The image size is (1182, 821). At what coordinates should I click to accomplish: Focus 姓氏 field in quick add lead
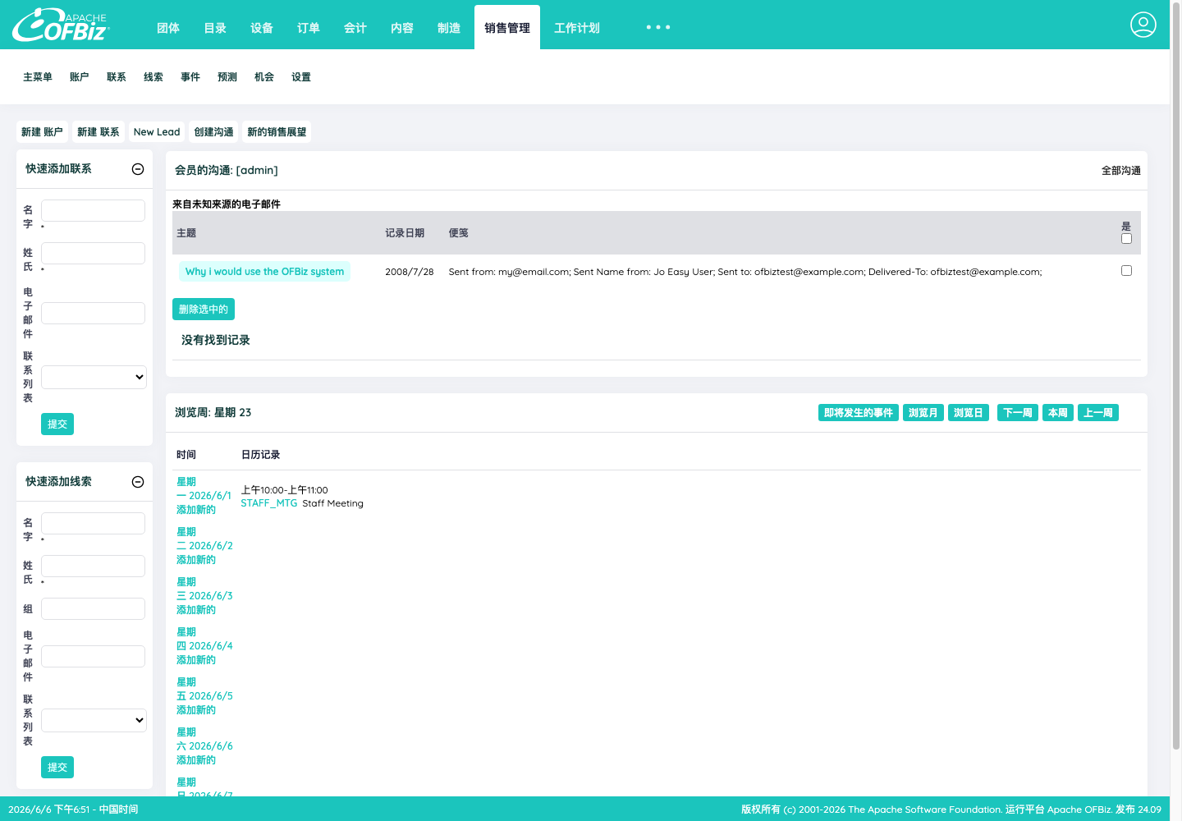coord(94,566)
